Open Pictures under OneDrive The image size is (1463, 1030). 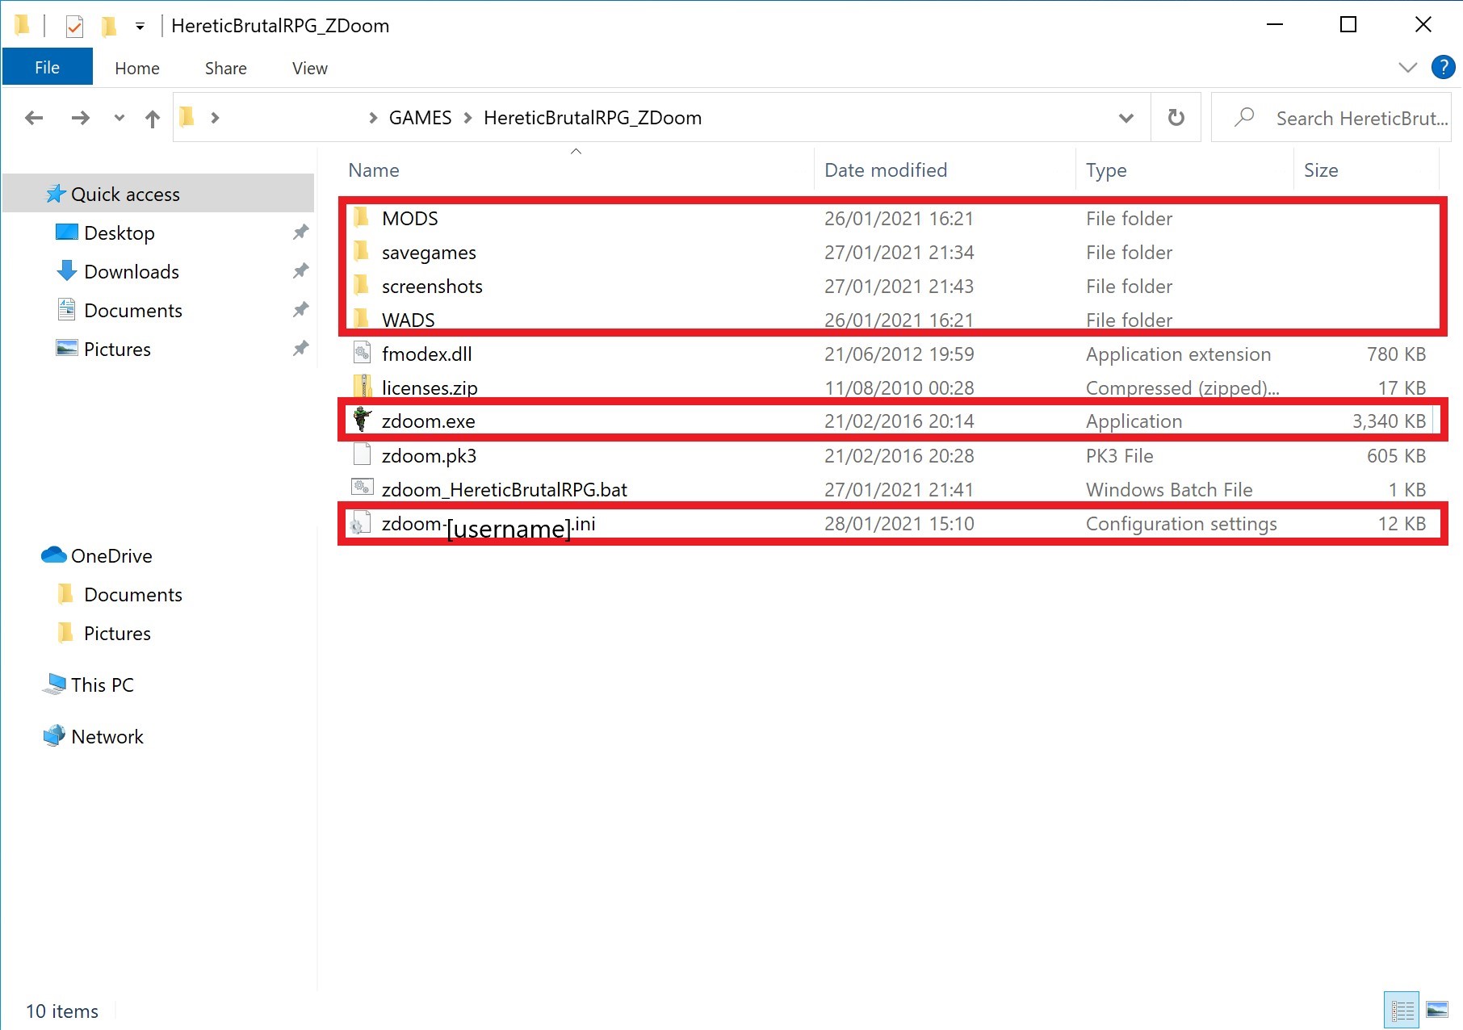117,634
